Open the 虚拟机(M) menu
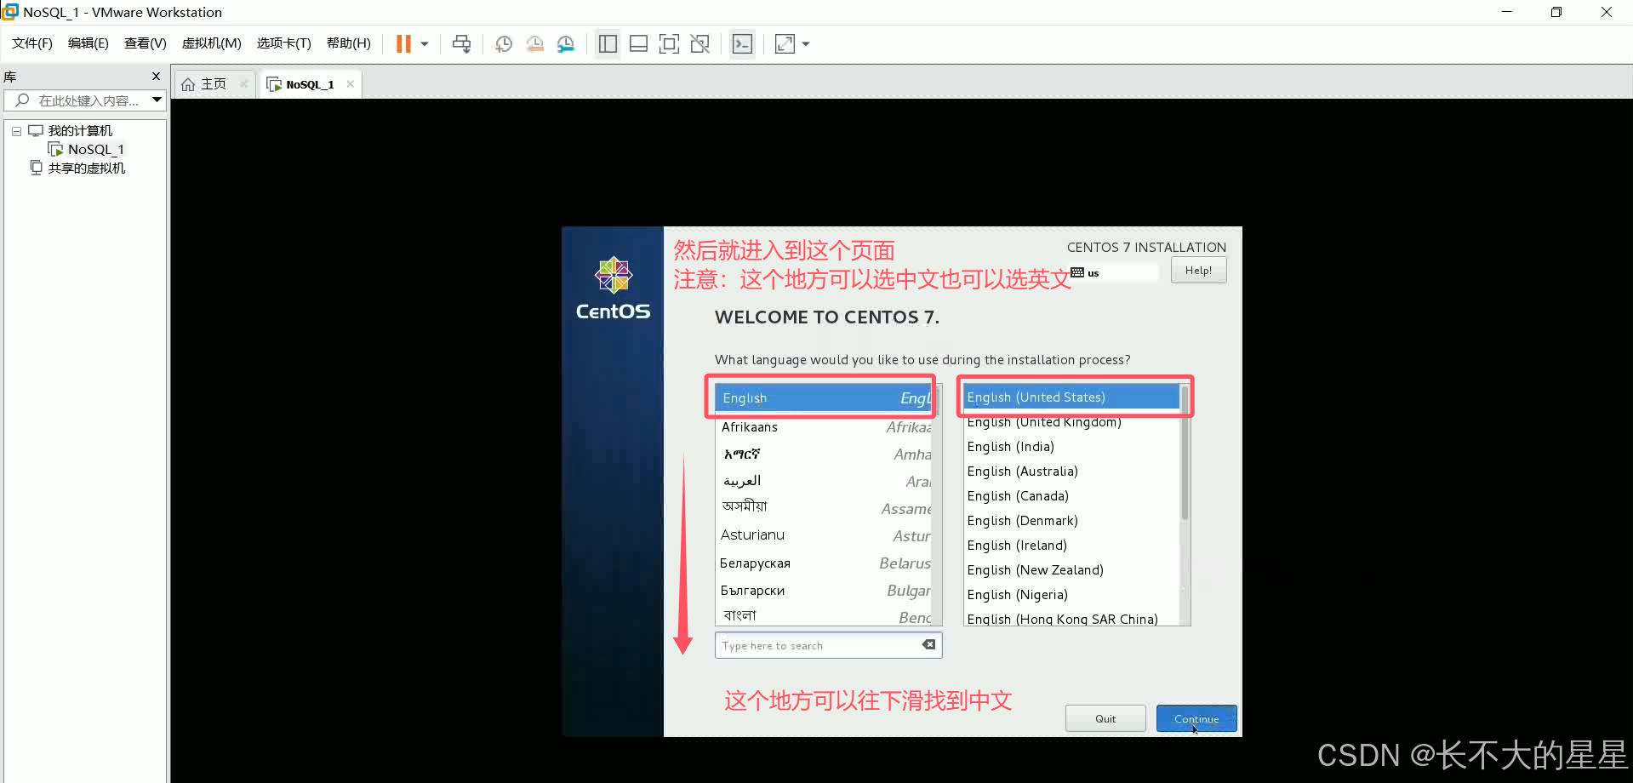 point(212,43)
